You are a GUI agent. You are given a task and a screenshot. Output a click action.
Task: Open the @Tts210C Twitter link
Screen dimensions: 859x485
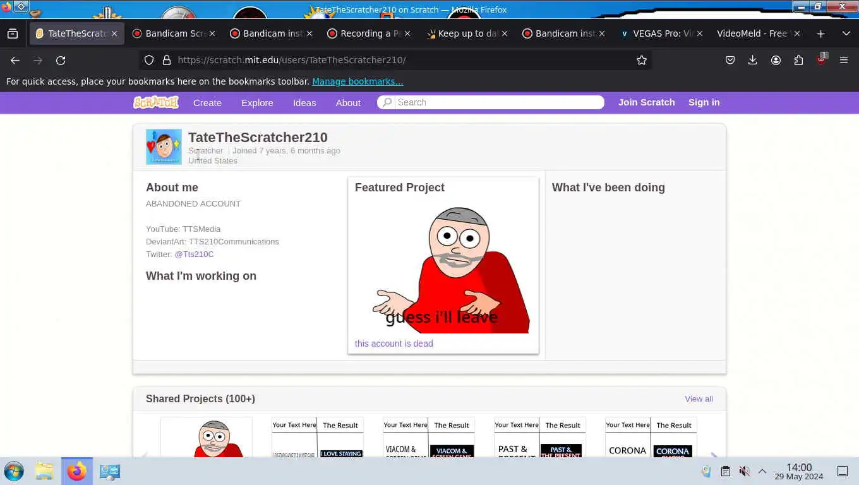tap(194, 254)
